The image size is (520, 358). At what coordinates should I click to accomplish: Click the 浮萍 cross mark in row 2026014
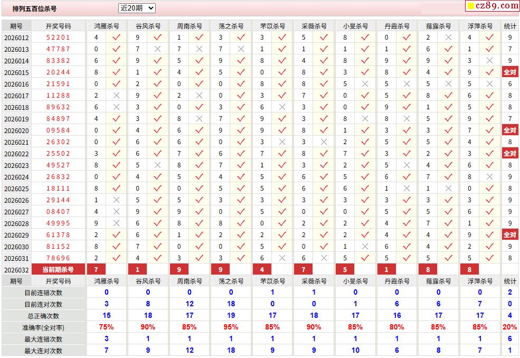[x=490, y=61]
